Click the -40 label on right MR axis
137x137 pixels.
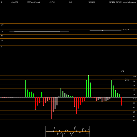[134, 108]
